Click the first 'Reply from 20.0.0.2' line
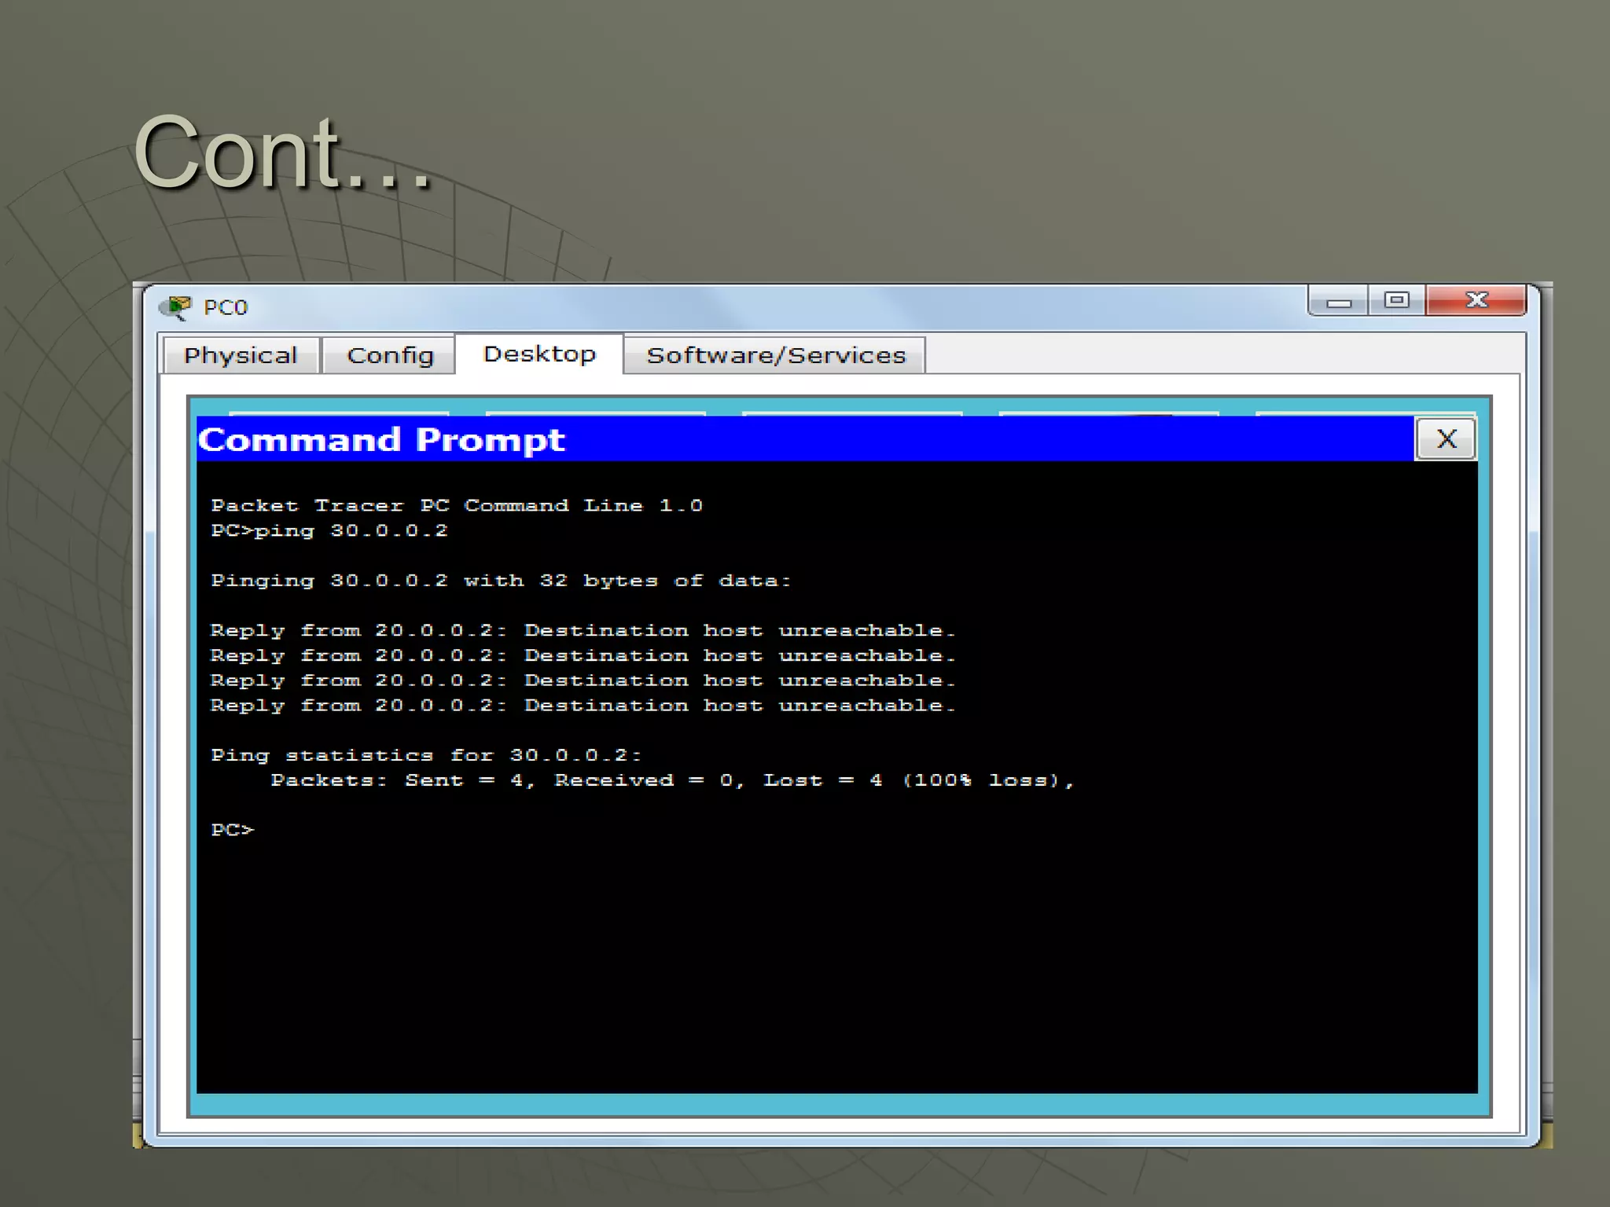The width and height of the screenshot is (1610, 1207). (583, 630)
